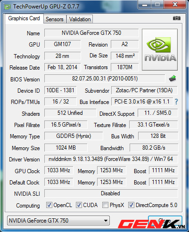Click the BIOS Version field
This screenshot has height=232, width=189.
(x=105, y=79)
